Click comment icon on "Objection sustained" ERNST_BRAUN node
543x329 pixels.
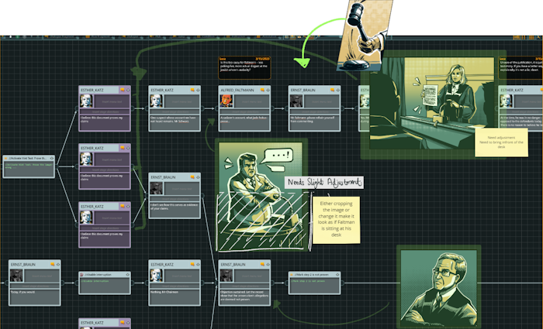259,265
